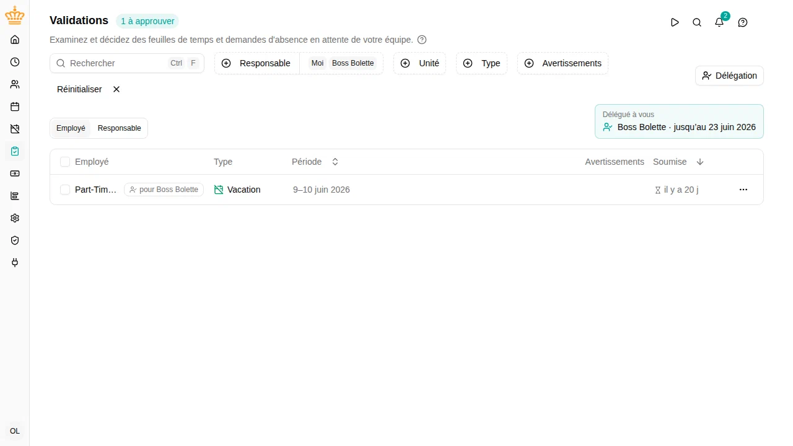Click Réinitialiser to clear filters
This screenshot has height=446, width=793.
coord(89,89)
